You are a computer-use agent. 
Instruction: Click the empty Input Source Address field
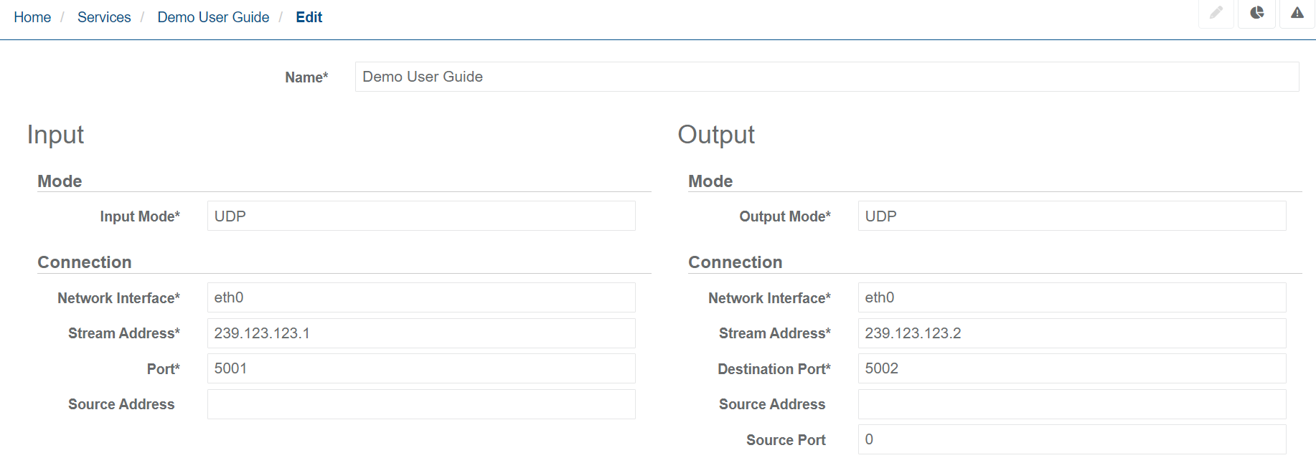tap(420, 404)
